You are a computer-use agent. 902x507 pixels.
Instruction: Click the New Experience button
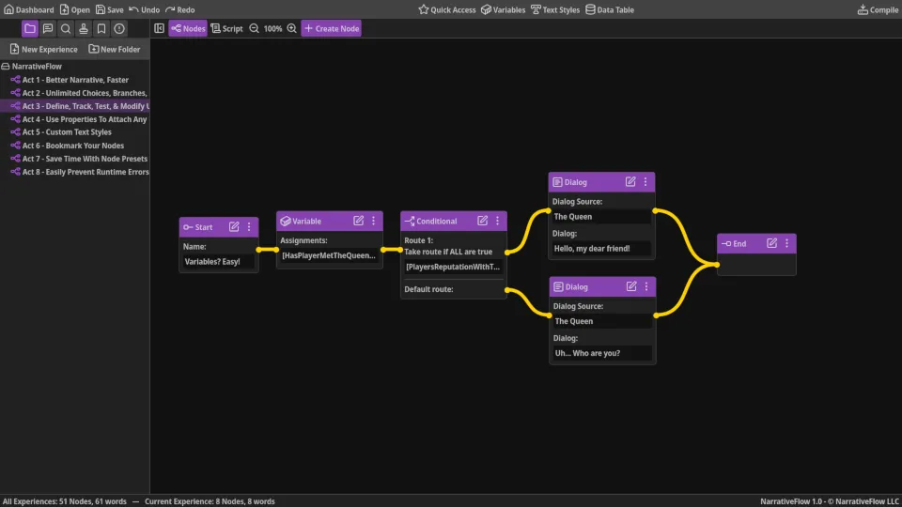coord(43,49)
